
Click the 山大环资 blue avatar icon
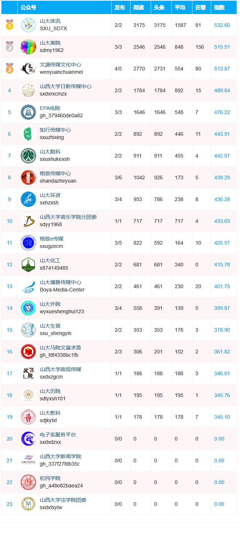tap(28, 199)
